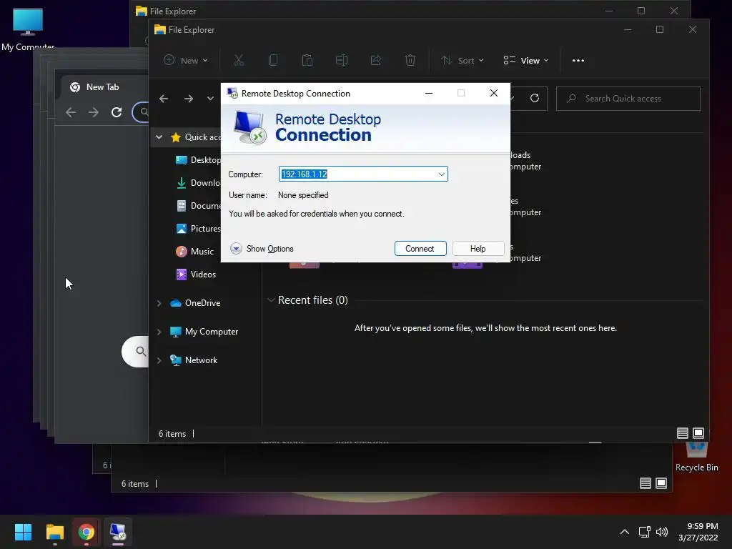Open the network icon in system tray
This screenshot has height=549, width=732.
tap(644, 532)
